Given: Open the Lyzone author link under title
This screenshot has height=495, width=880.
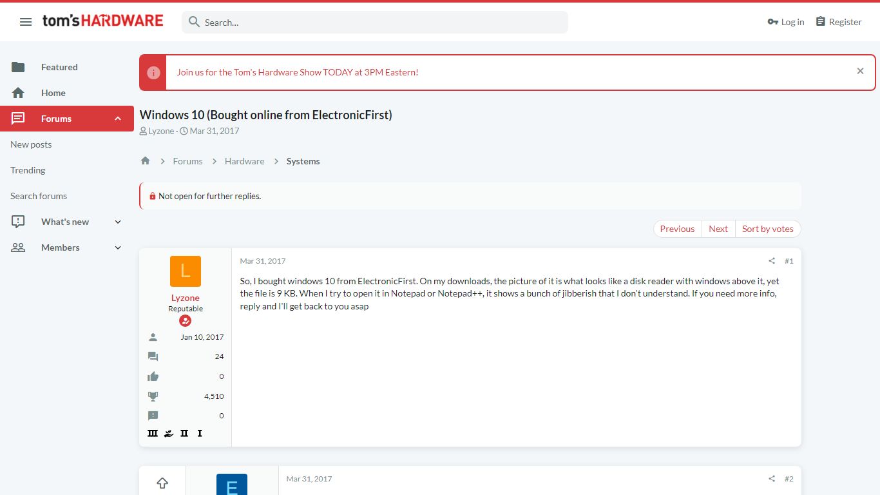Looking at the screenshot, I should (161, 131).
